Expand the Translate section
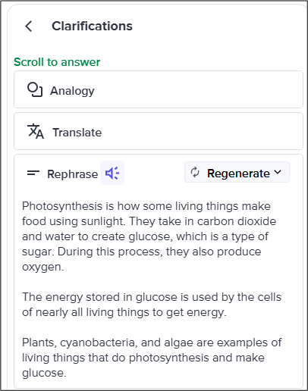308x391 pixels. (x=159, y=131)
